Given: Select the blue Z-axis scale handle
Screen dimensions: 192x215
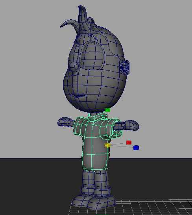Looking at the screenshot, I should 136,148.
